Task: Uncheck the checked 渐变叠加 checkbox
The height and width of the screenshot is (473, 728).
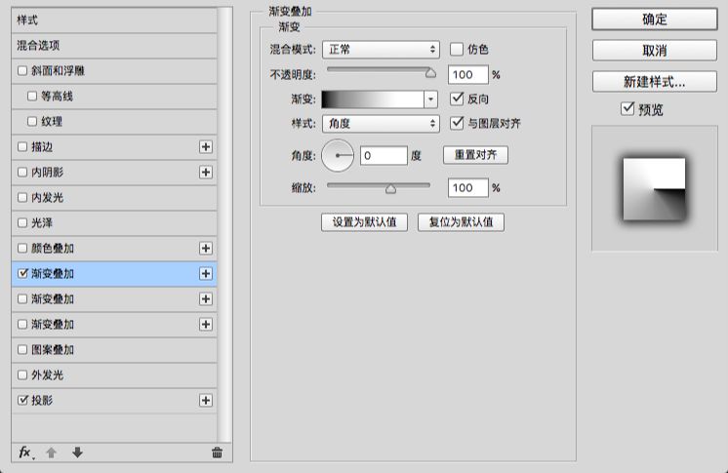Action: [22, 274]
